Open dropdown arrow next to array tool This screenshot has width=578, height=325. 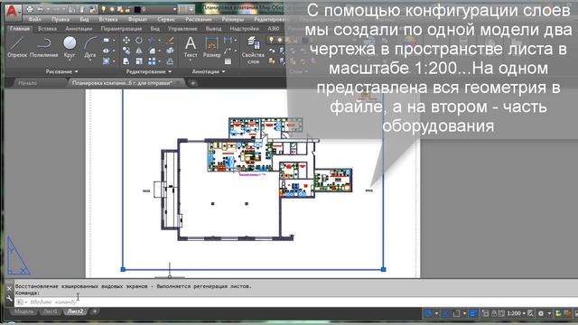pos(159,61)
